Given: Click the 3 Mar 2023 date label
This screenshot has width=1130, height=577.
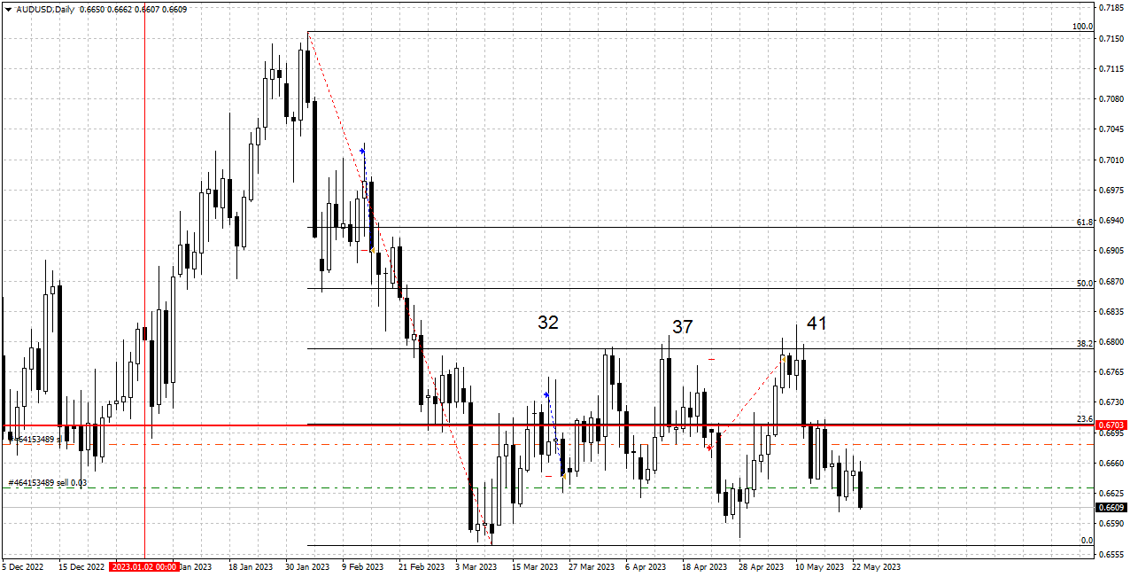Looking at the screenshot, I should pos(476,566).
